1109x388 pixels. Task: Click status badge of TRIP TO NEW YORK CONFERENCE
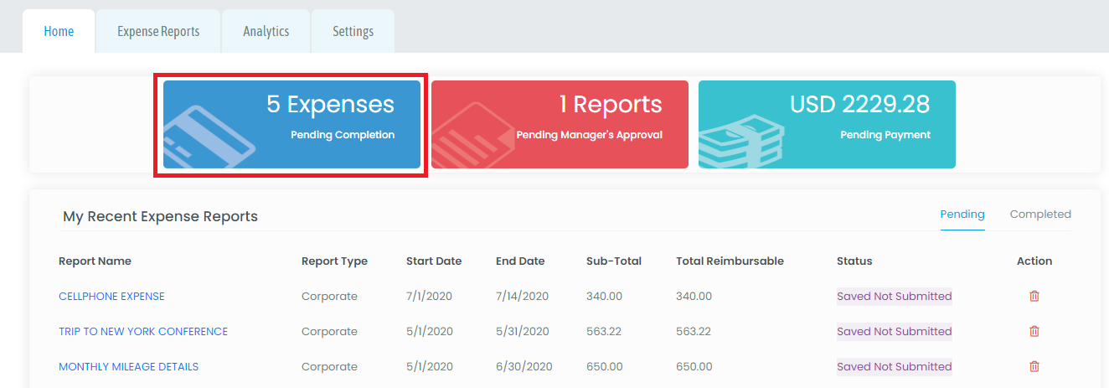(x=895, y=331)
